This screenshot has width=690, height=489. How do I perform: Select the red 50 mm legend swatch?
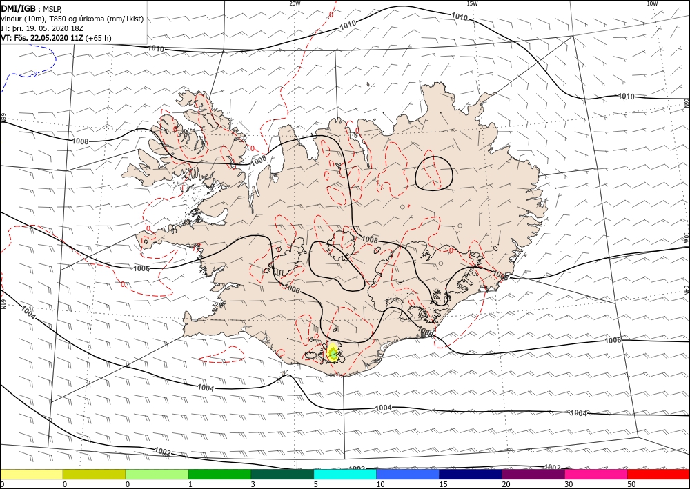[659, 474]
